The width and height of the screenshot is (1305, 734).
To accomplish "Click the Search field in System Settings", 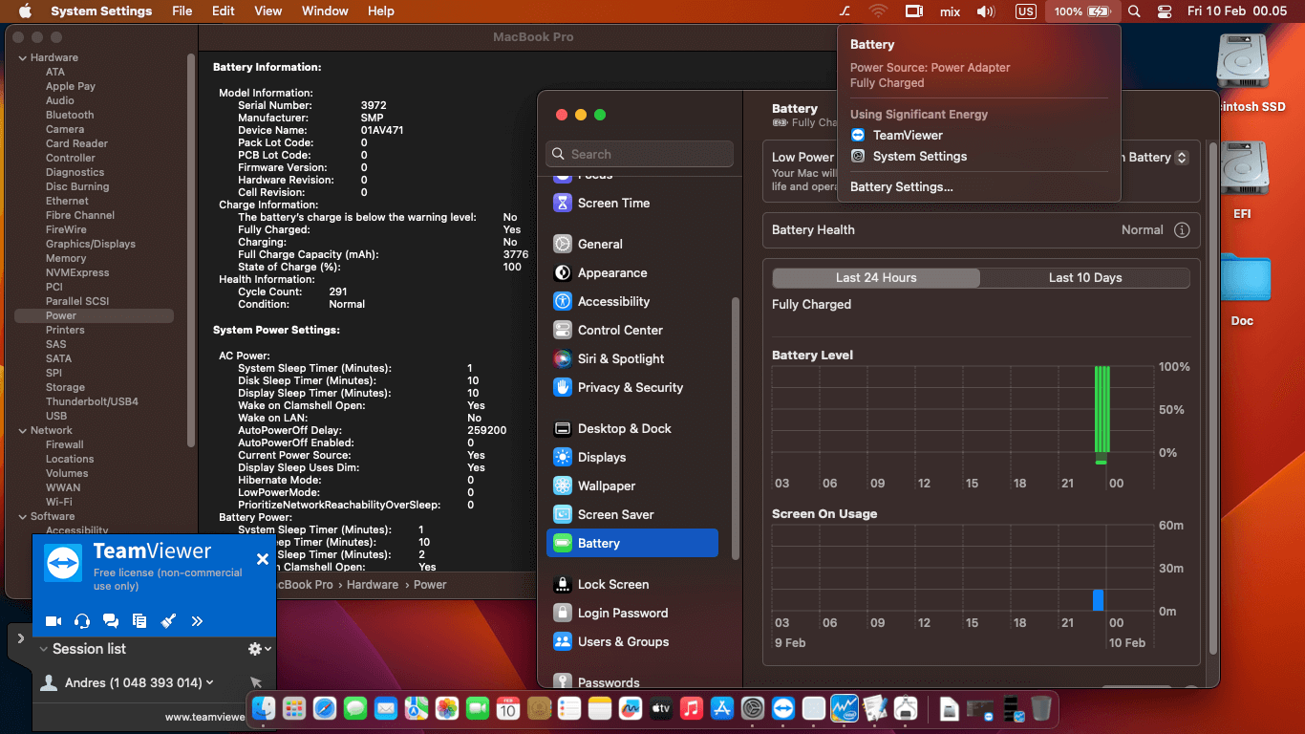I will pos(640,154).
